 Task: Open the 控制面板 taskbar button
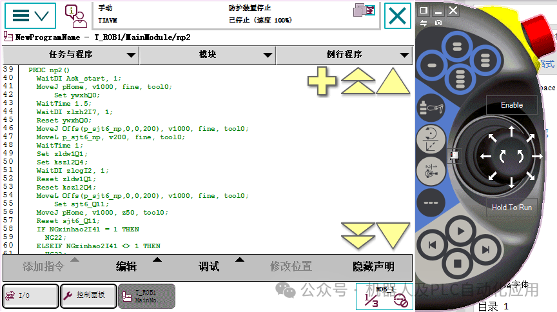click(x=89, y=295)
